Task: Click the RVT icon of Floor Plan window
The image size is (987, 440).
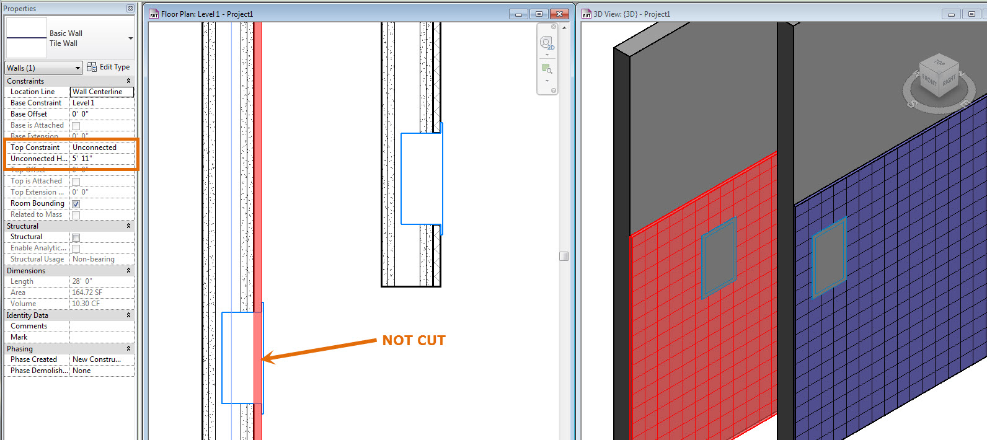Action: [154, 14]
